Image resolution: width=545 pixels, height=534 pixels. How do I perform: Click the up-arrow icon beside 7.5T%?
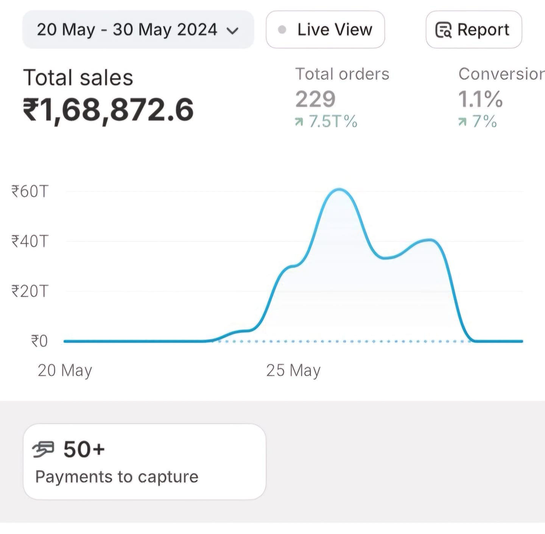point(299,122)
